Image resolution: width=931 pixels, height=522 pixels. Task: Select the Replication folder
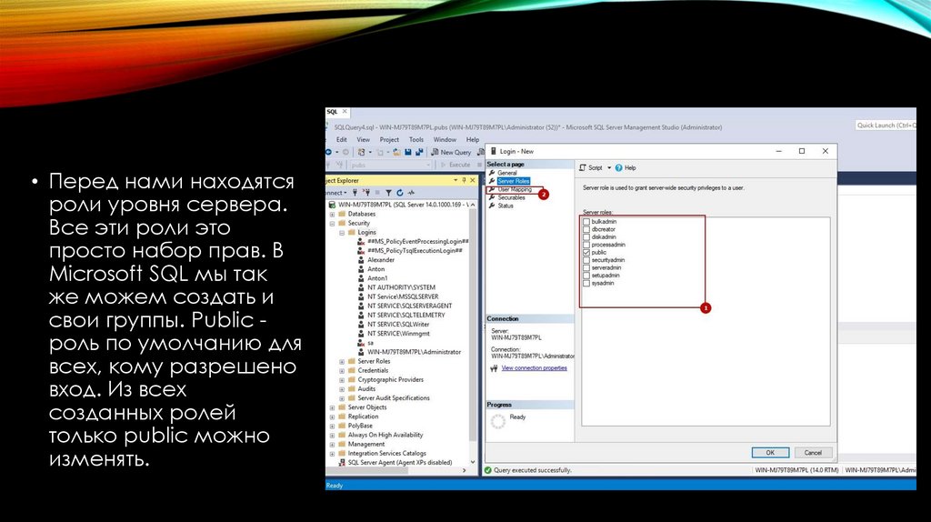(363, 417)
